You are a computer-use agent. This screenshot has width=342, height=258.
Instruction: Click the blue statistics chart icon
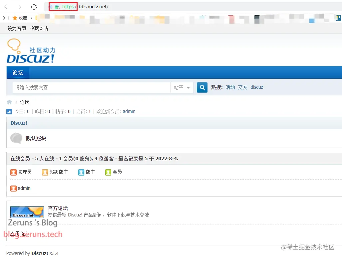[x=9, y=111]
